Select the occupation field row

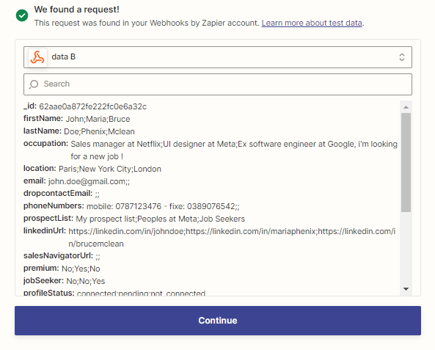tap(211, 150)
